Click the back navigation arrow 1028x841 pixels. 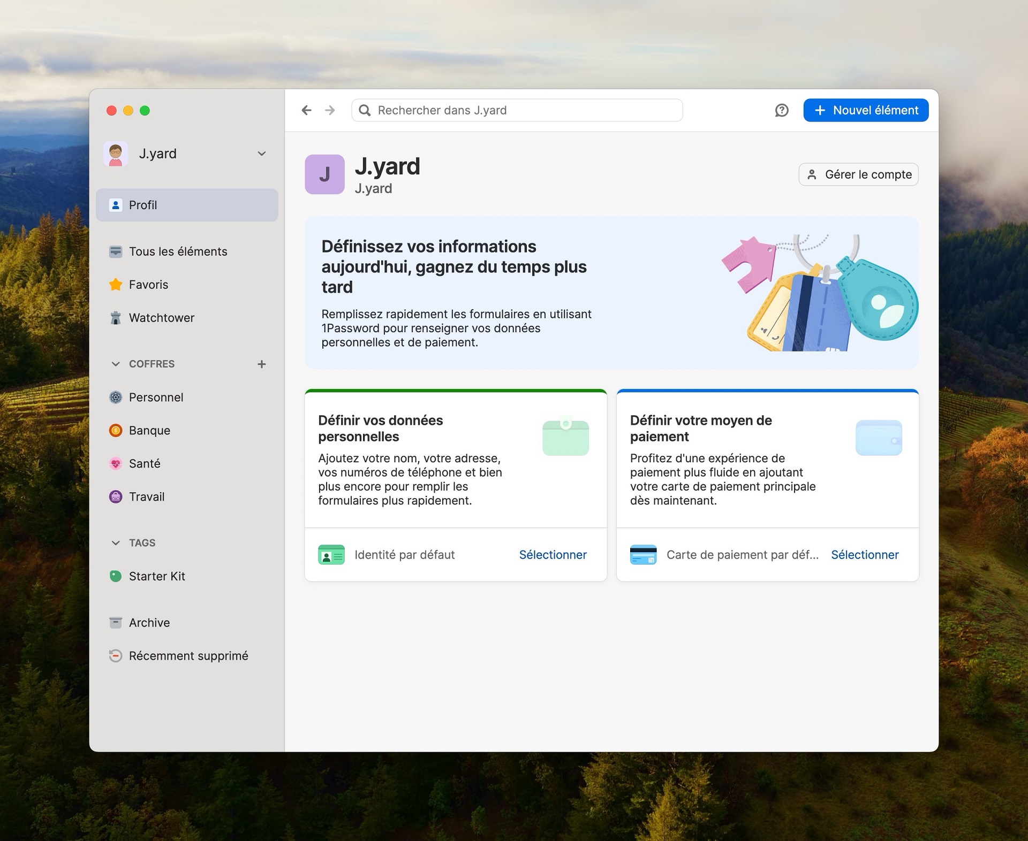306,110
